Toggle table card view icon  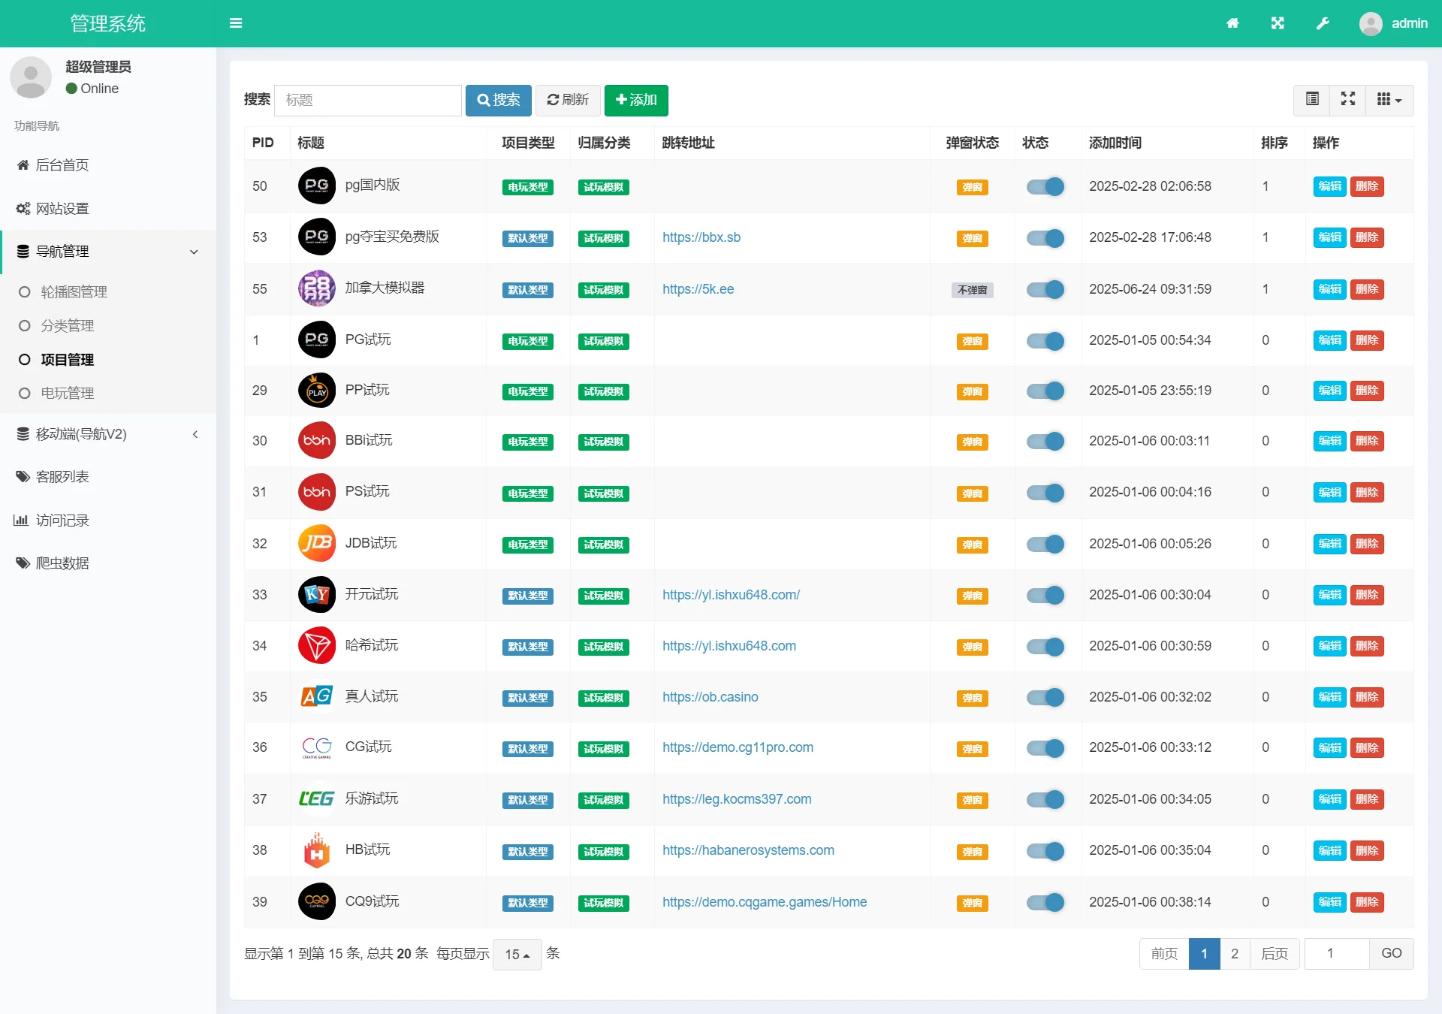click(1312, 99)
